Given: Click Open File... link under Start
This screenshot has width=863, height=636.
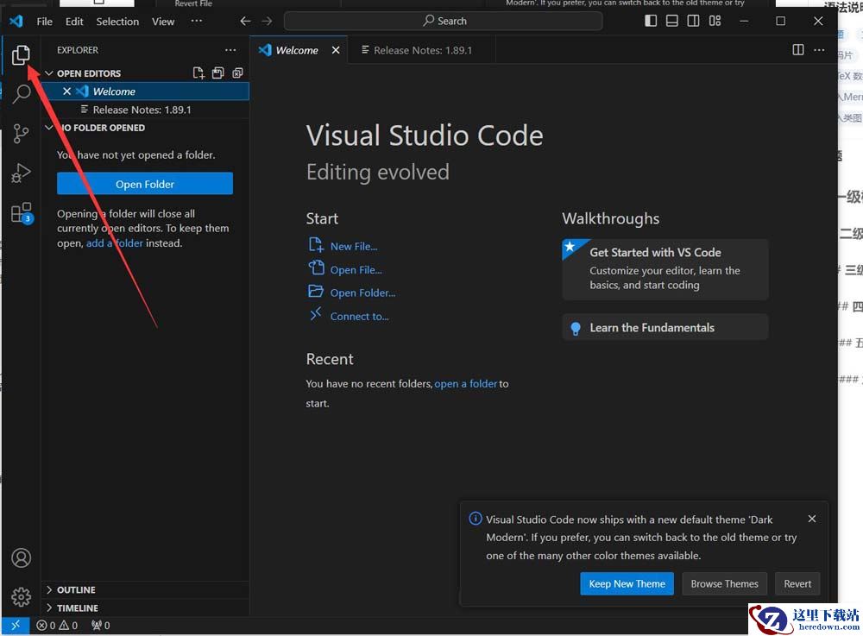Looking at the screenshot, I should pos(356,269).
